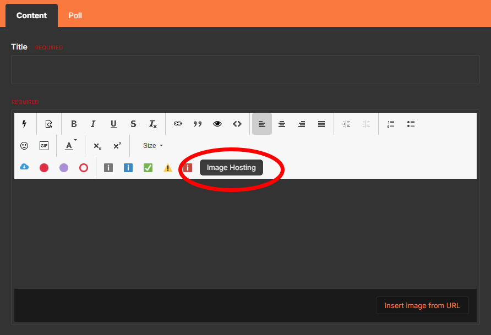
Task: Toggle bold formatting
Action: (74, 124)
